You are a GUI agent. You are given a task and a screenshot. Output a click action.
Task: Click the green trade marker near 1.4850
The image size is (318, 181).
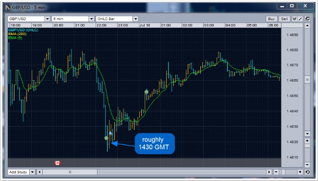click(147, 92)
